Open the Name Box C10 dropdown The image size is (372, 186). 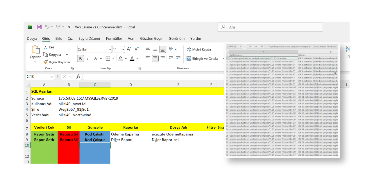(52, 77)
